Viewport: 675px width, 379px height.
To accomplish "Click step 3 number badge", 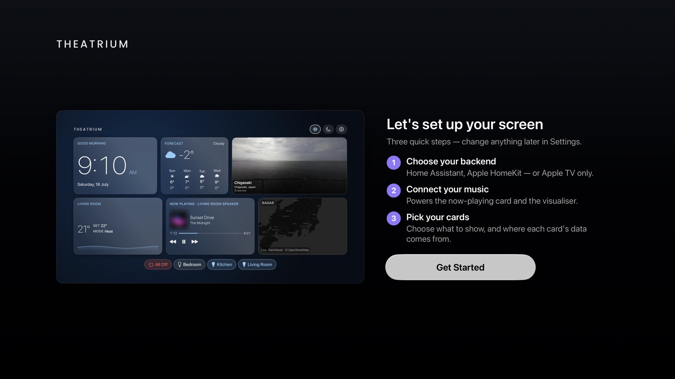I will pos(394,219).
